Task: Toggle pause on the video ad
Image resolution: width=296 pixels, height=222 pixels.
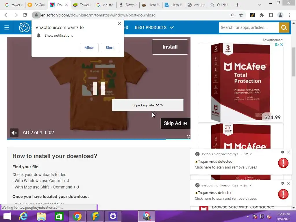Action: pos(99,88)
